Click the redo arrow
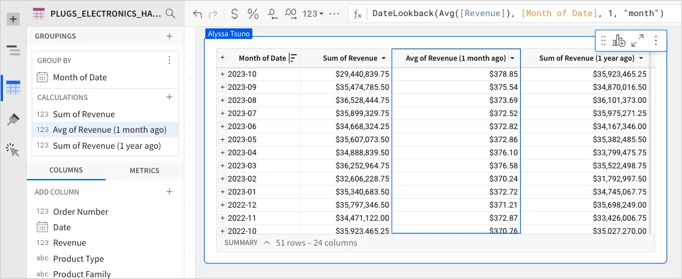The width and height of the screenshot is (682, 279). point(213,14)
